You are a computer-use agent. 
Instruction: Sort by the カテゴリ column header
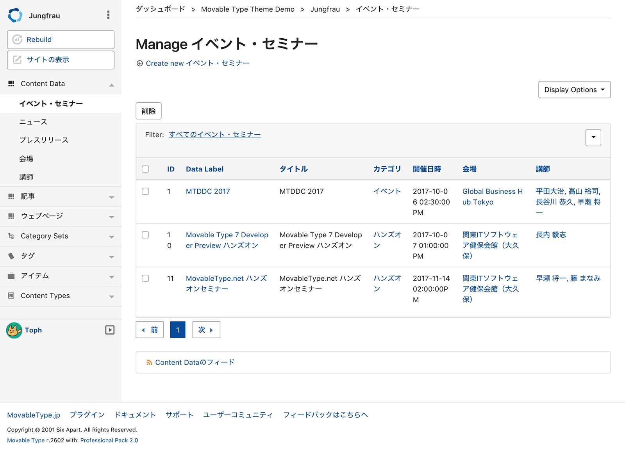click(387, 169)
